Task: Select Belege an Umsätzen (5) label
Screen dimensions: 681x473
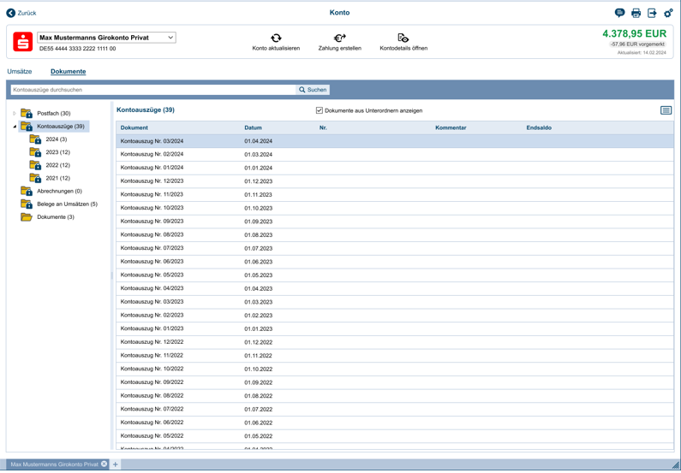Action: click(68, 204)
